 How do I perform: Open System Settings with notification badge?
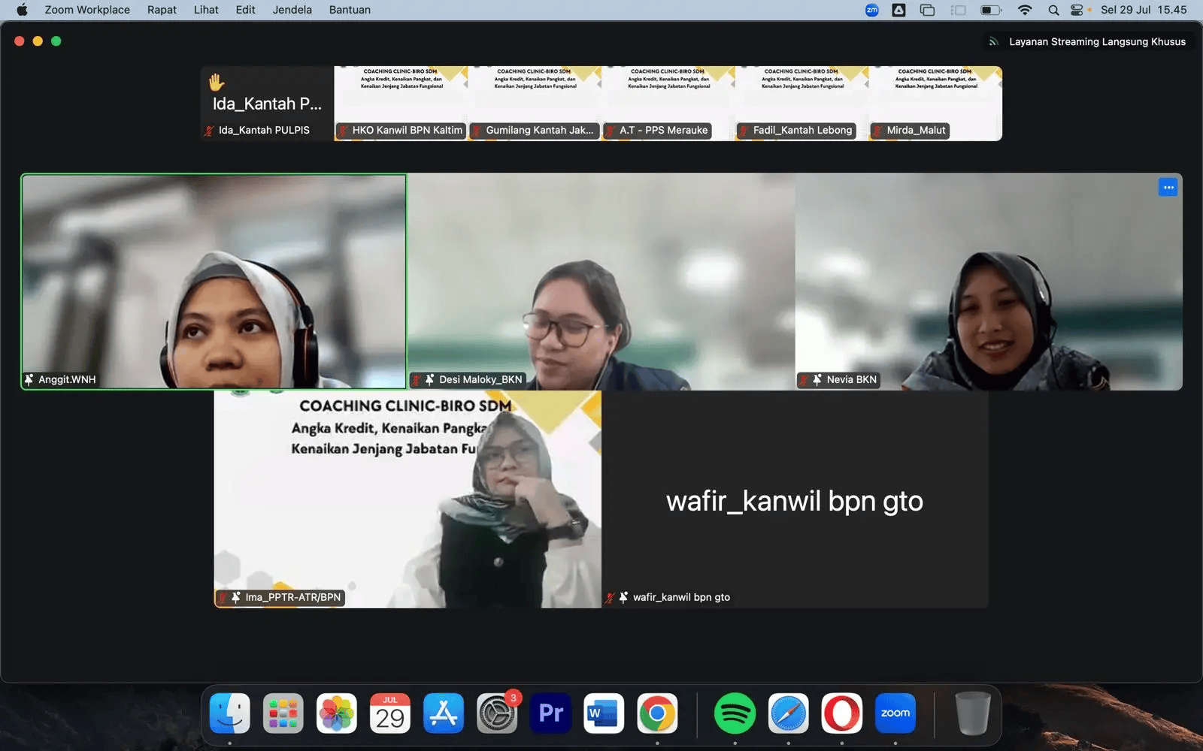(497, 713)
